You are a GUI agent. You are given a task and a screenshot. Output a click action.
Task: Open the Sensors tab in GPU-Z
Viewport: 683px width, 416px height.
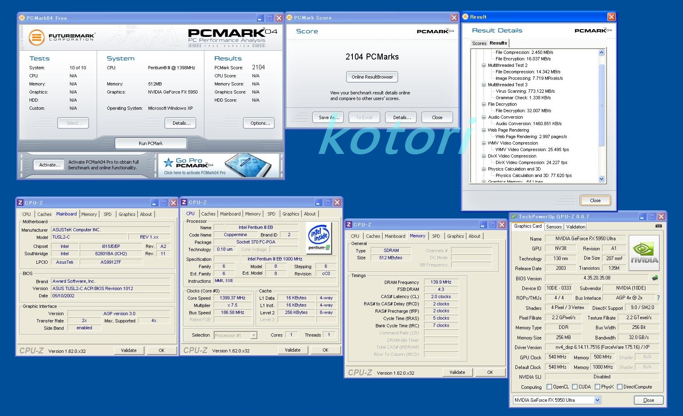click(554, 227)
